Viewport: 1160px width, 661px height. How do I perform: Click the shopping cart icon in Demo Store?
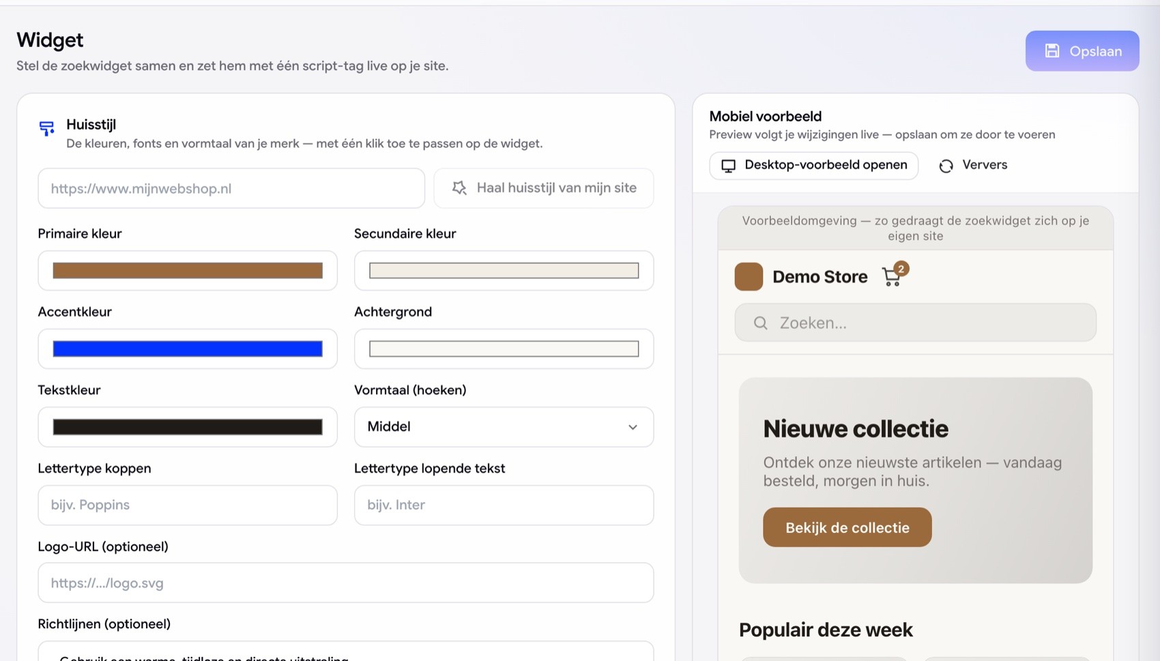[891, 276]
